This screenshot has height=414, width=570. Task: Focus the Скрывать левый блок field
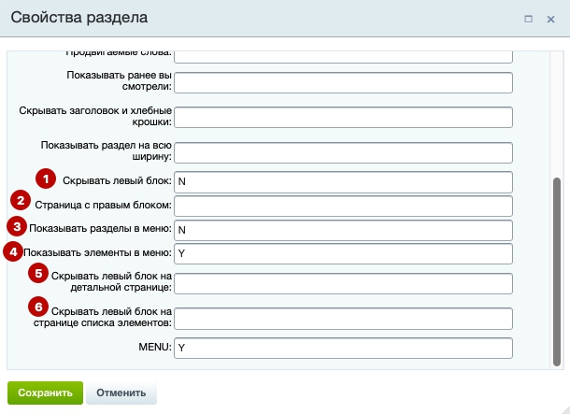click(x=343, y=182)
